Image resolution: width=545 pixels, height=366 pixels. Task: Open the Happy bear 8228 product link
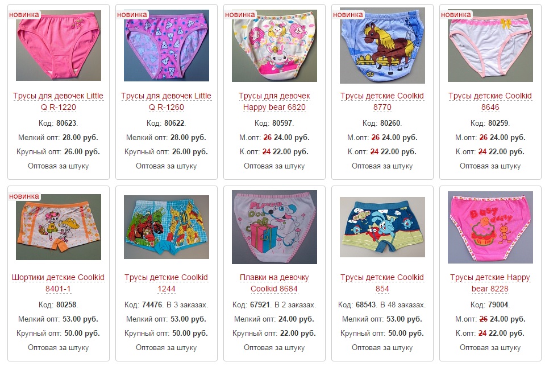point(490,283)
